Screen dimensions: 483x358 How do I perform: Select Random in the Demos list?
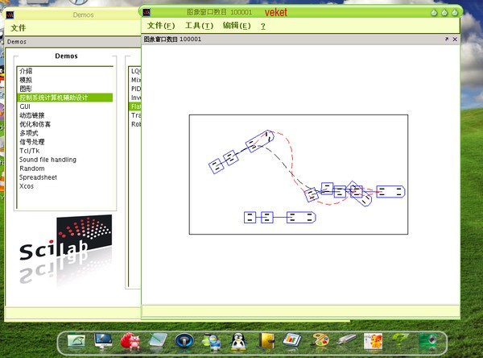click(x=64, y=169)
